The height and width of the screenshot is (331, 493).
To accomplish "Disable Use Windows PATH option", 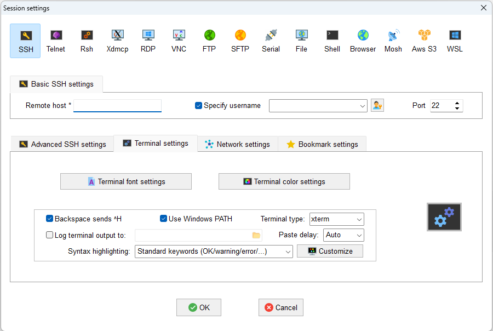I will click(x=163, y=219).
